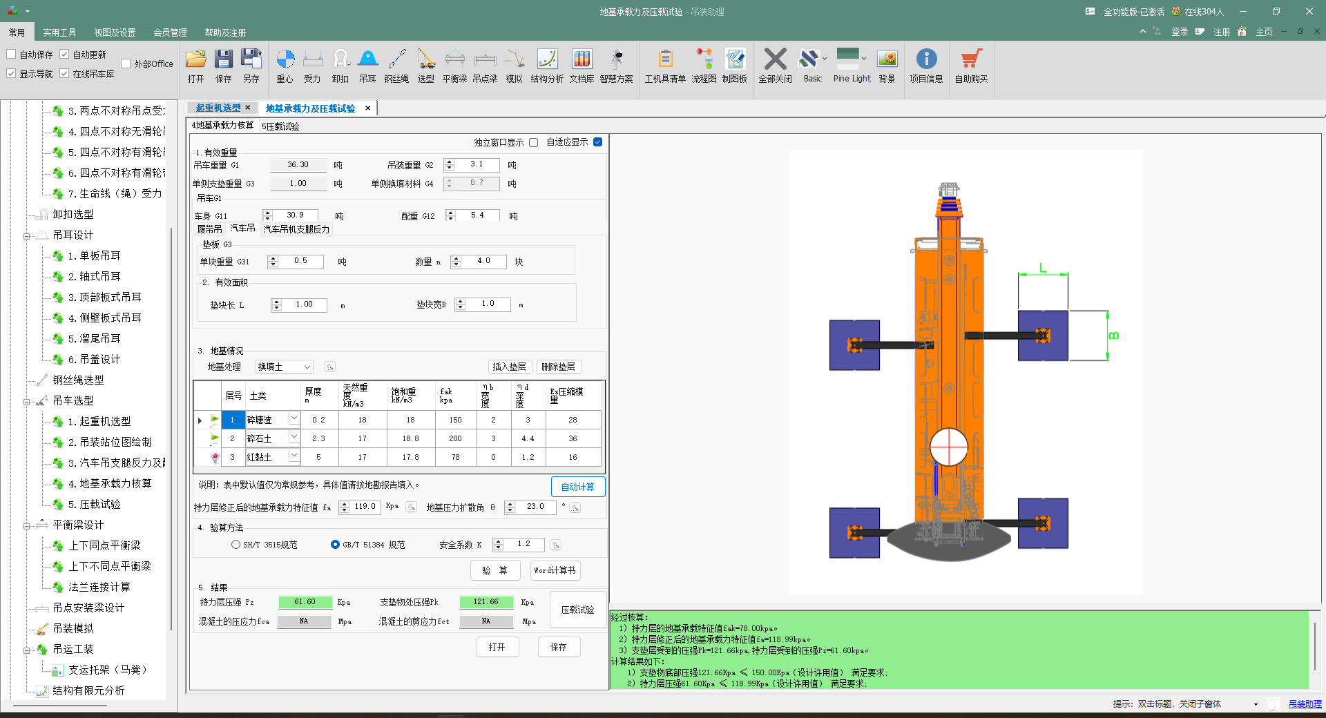
Task: Open the 选型 crane selection tool
Action: (x=426, y=66)
